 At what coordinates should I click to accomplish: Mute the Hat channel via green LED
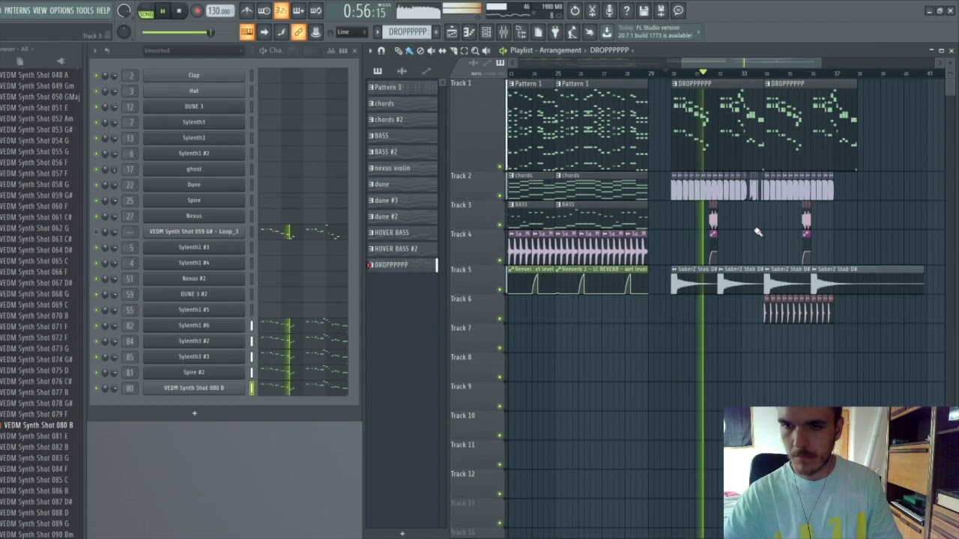pos(96,91)
